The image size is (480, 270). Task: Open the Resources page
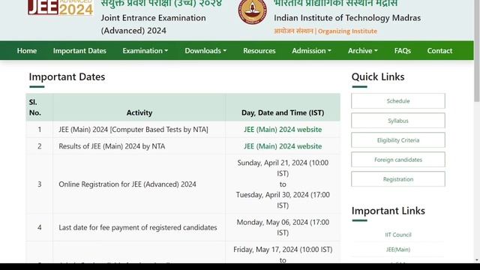coord(259,50)
